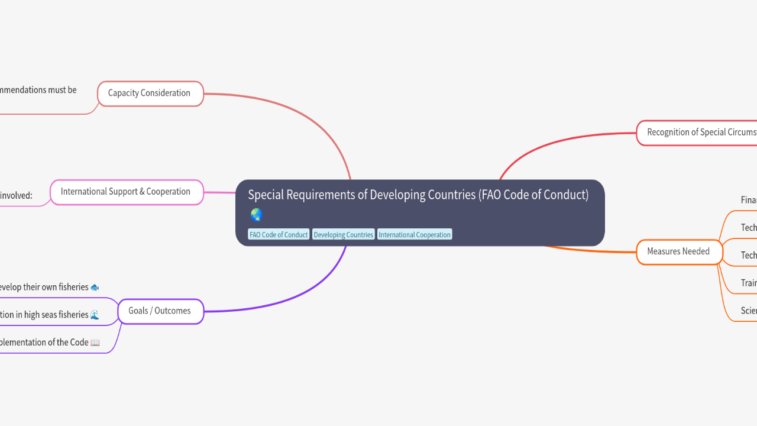Select the International Cooperation tag
The image size is (757, 426).
pos(415,235)
